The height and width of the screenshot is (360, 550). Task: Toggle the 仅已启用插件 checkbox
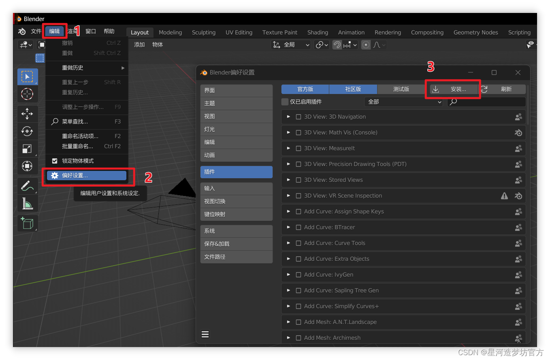(x=285, y=102)
